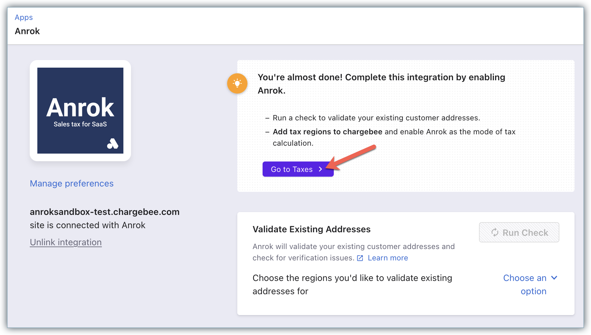The height and width of the screenshot is (335, 591).
Task: Click the external link icon beside Learn more
Action: pos(360,258)
